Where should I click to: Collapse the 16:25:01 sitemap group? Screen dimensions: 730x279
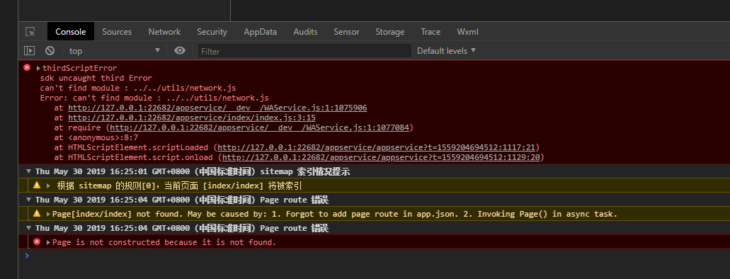pyautogui.click(x=29, y=172)
